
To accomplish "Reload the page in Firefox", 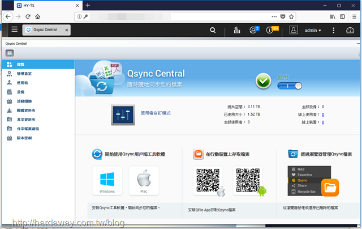I will (28, 16).
